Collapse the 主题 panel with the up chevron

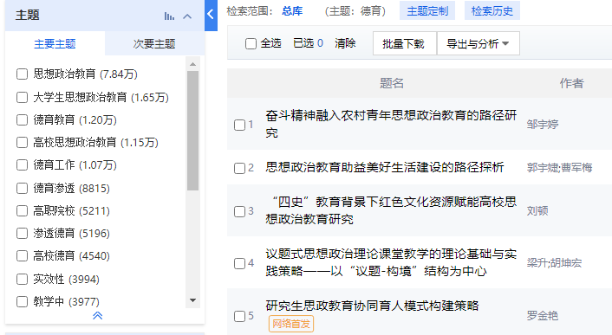pos(187,16)
